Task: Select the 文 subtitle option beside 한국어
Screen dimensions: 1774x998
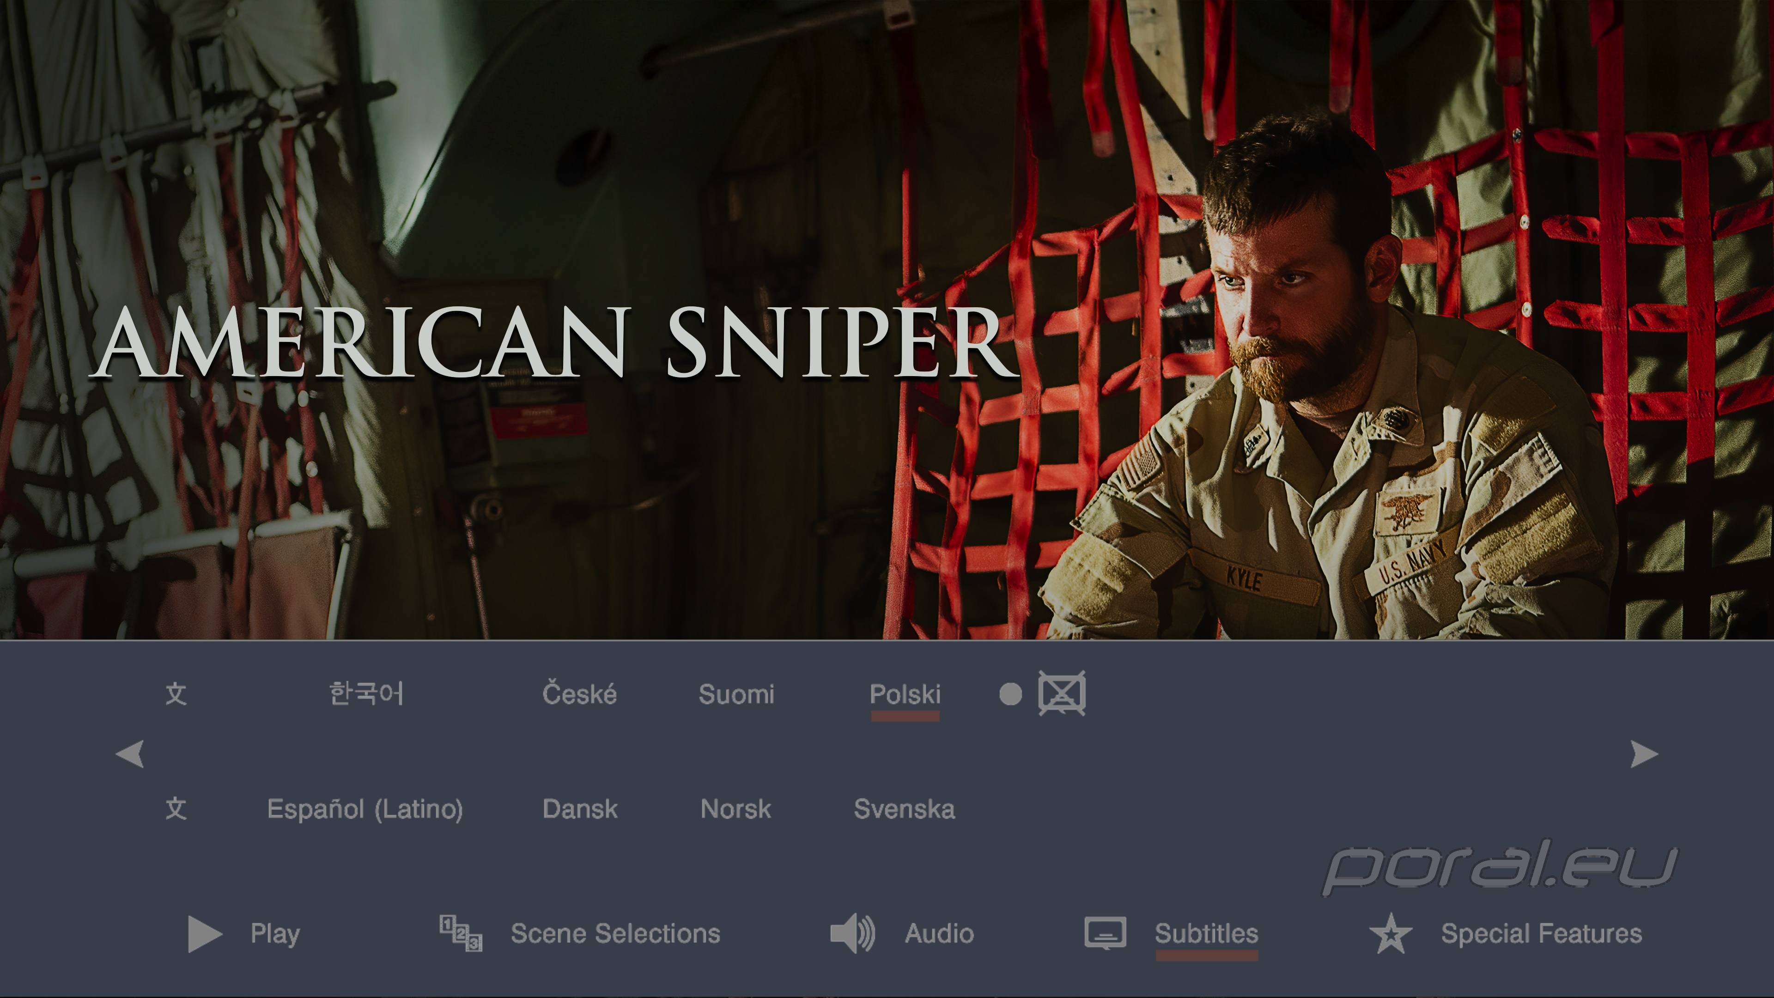Action: click(x=176, y=694)
